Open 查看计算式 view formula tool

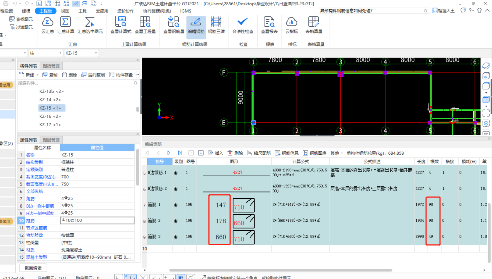pos(121,25)
